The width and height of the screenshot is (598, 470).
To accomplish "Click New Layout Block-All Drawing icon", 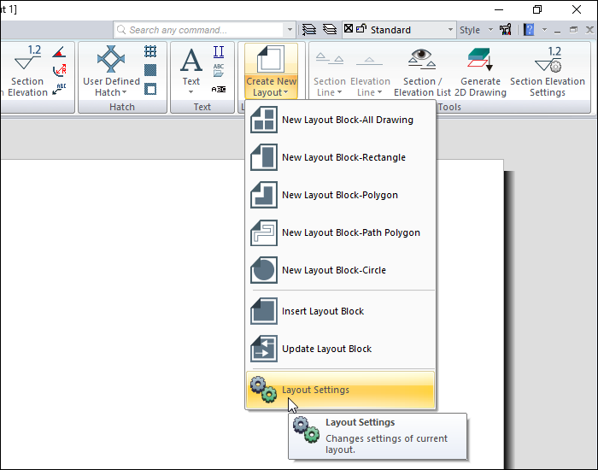I will pos(264,120).
